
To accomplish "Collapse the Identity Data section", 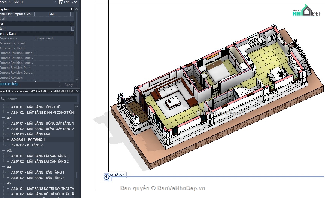I will tap(72, 33).
